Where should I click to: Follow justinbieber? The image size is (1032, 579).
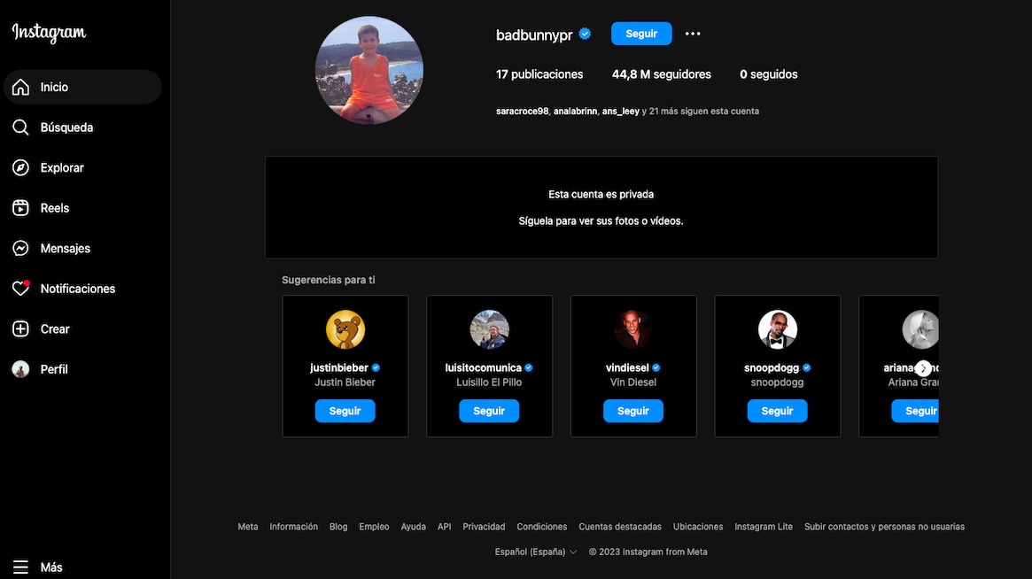[x=345, y=411]
